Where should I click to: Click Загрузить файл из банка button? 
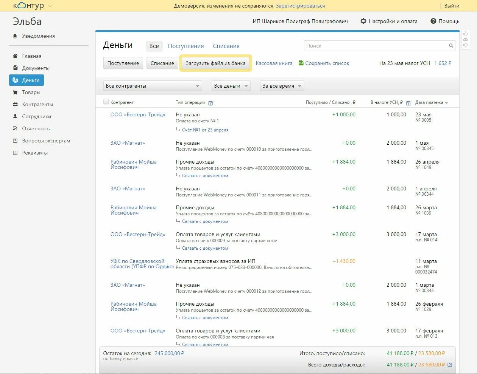[x=215, y=63]
